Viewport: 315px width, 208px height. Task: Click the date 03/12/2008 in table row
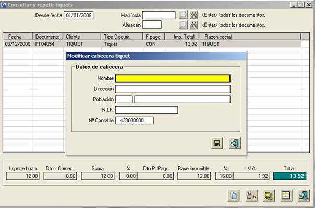(x=18, y=44)
